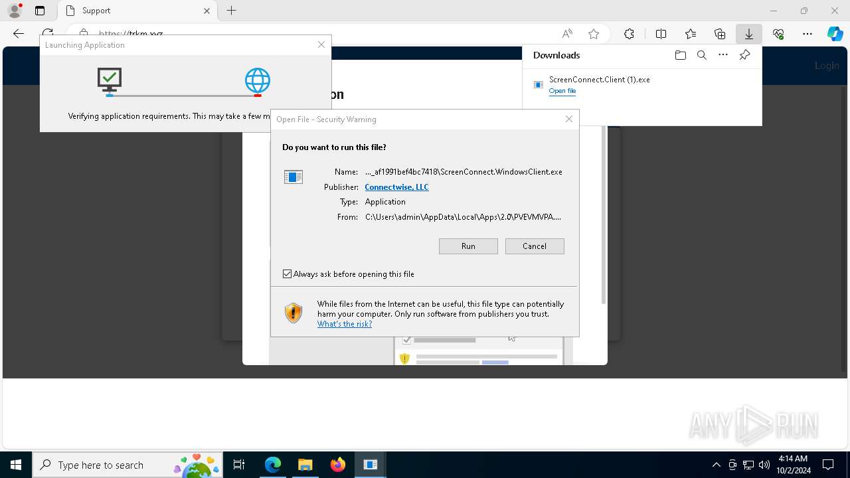Show hidden system tray icons
Screen dimensions: 850x478
click(716, 465)
